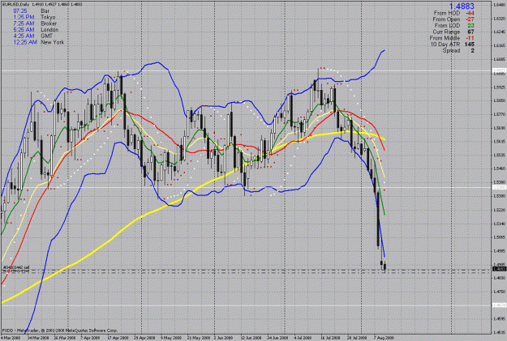This screenshot has width=507, height=341.
Task: Click the 1.6320 level on price axis
Action: 500,19
